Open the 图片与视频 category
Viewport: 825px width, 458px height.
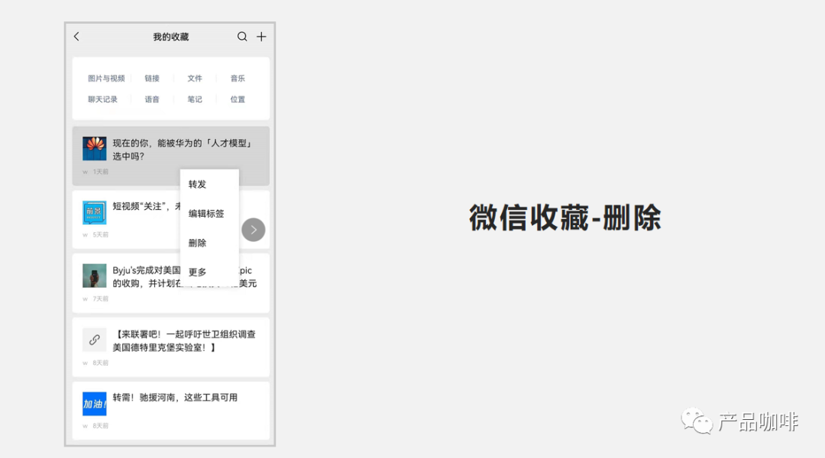pos(106,79)
